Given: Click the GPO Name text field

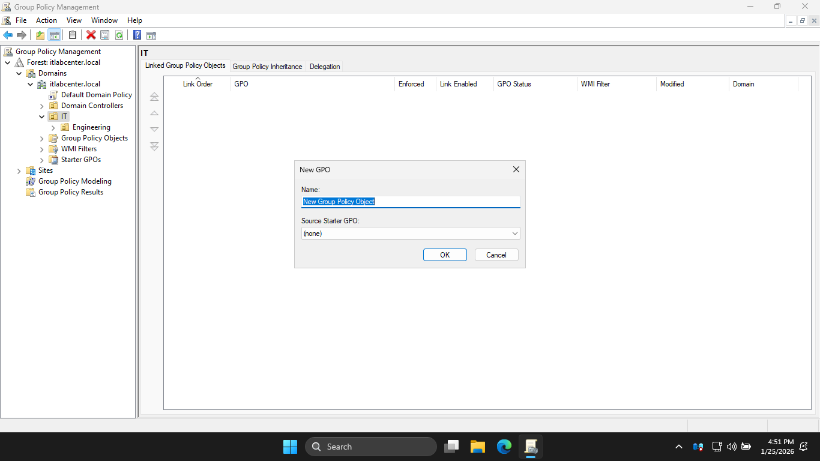Looking at the screenshot, I should (x=411, y=202).
